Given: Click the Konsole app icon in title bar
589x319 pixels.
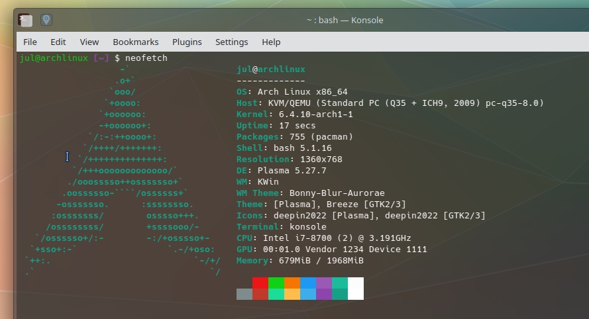Looking at the screenshot, I should [x=24, y=20].
